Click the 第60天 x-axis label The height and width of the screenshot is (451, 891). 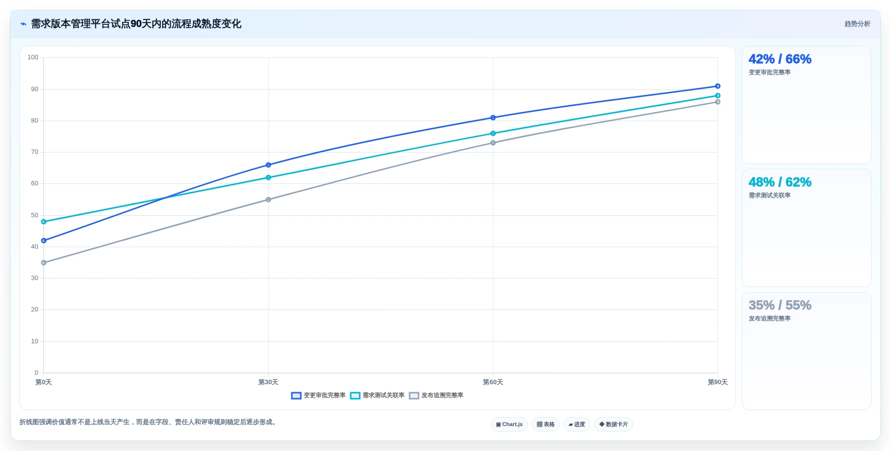[x=493, y=382]
